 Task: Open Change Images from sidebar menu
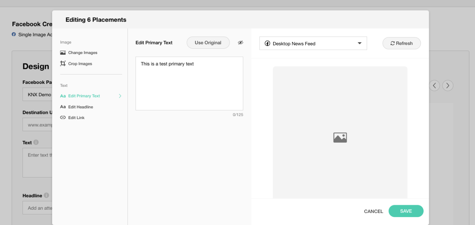[83, 53]
